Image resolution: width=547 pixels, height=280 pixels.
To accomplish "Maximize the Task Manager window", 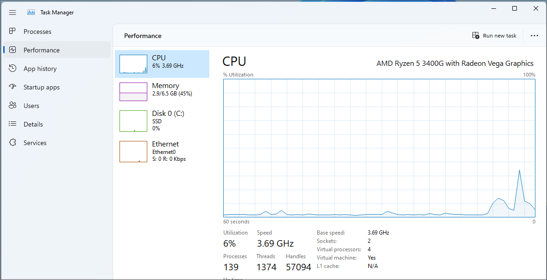I will (x=515, y=9).
